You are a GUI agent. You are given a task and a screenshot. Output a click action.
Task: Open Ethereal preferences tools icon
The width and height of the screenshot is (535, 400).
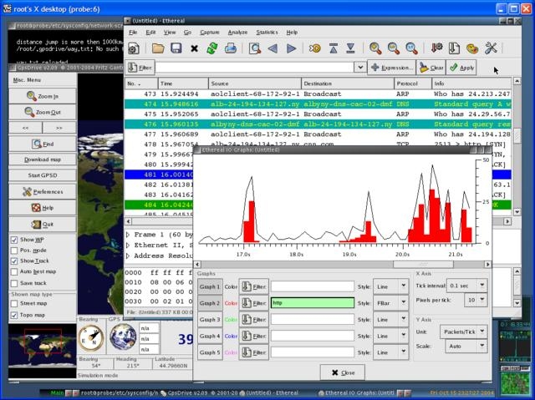[x=491, y=48]
